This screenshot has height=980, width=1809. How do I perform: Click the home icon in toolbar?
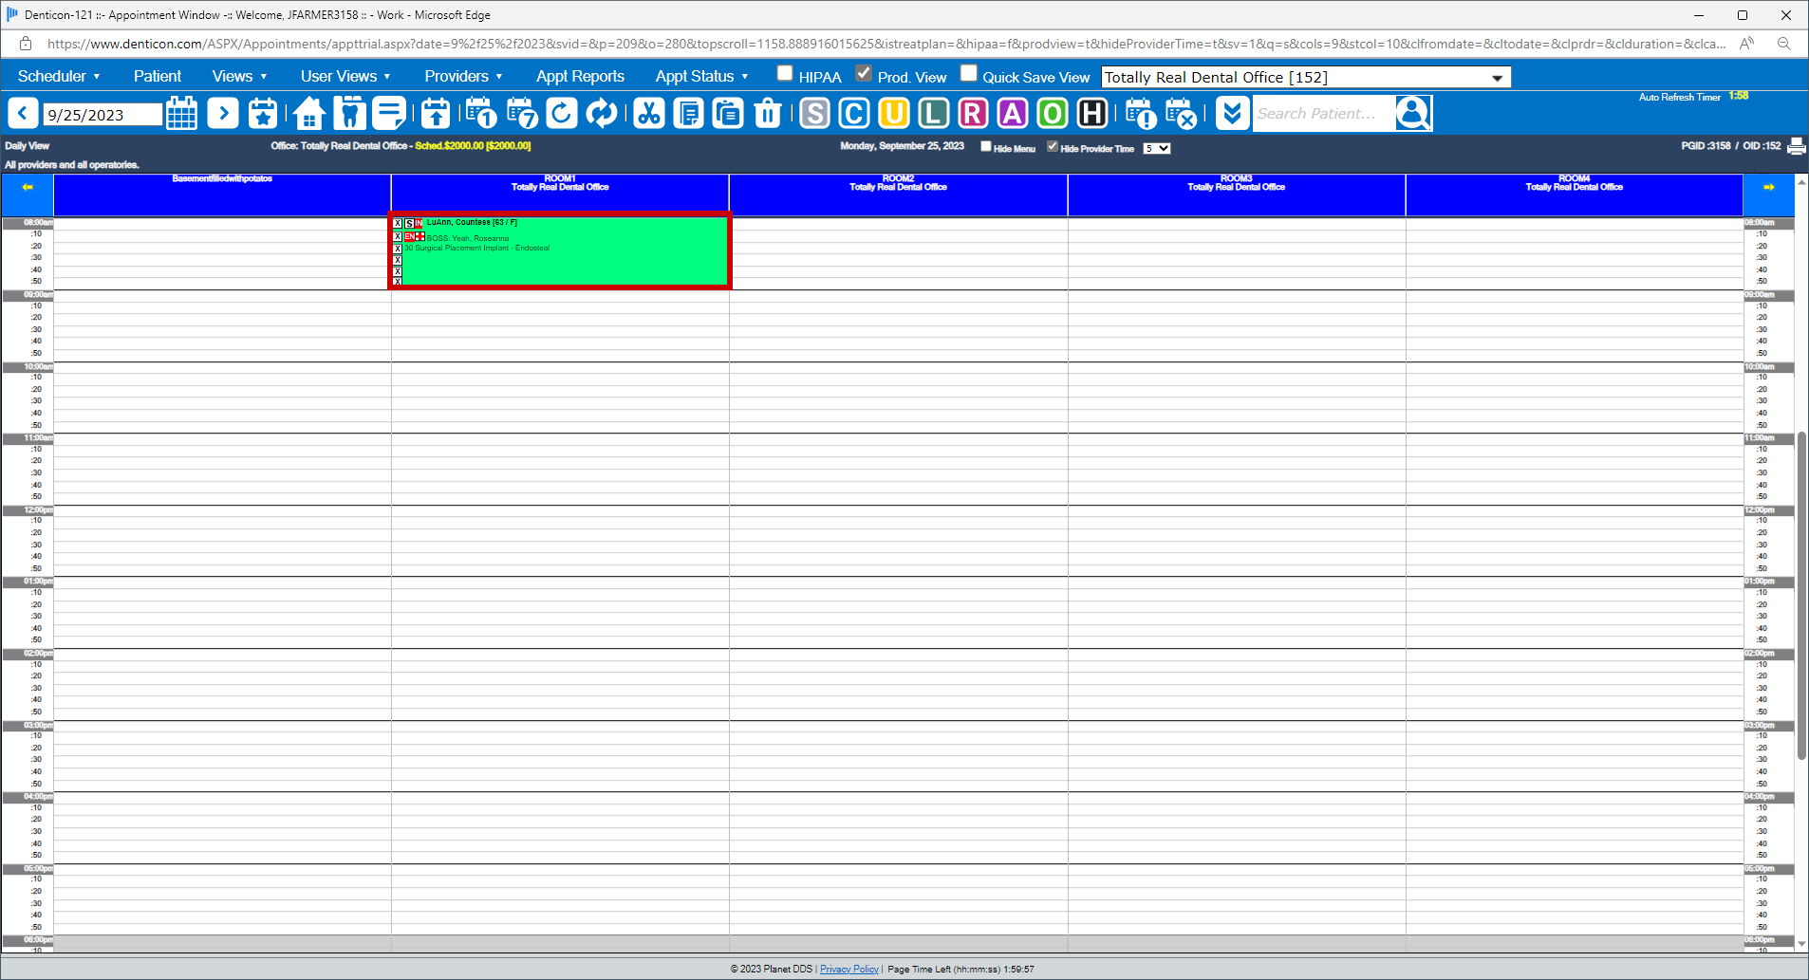click(x=309, y=114)
